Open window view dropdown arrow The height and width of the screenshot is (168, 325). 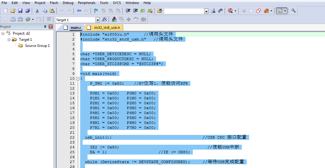285,11
